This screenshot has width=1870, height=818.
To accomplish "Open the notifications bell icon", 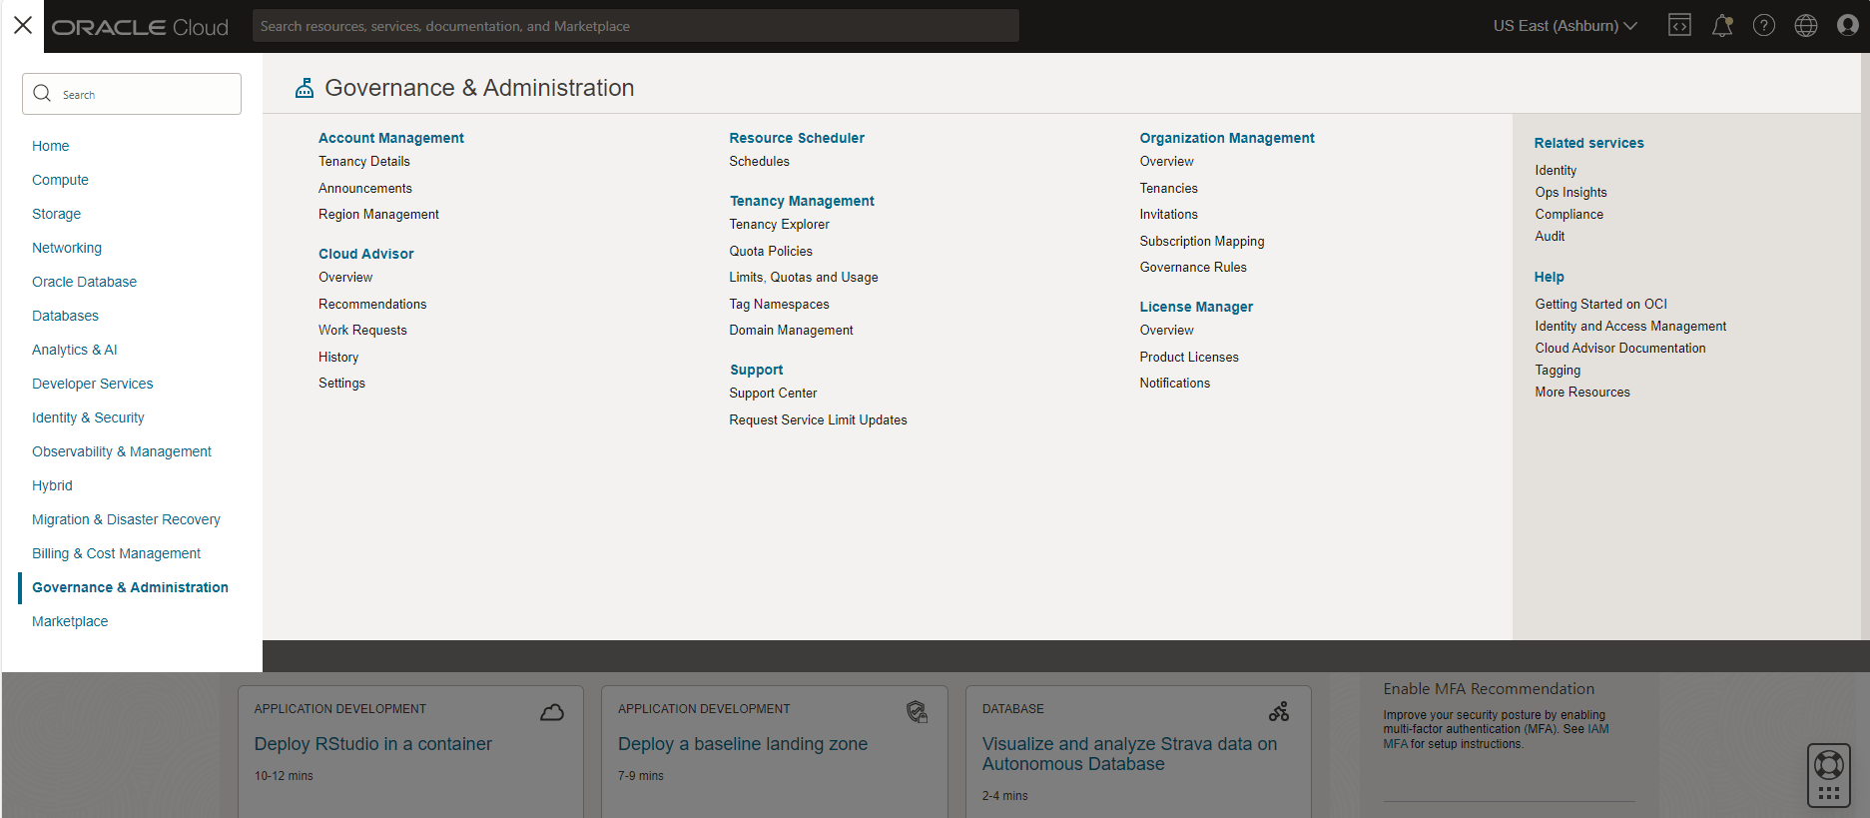I will coord(1722,25).
